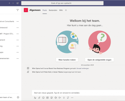
Task: Click Meer kanalen maken button
Action: [x=67, y=60]
